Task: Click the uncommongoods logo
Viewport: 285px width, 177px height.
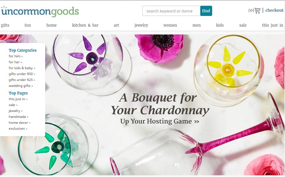Action: (x=40, y=11)
